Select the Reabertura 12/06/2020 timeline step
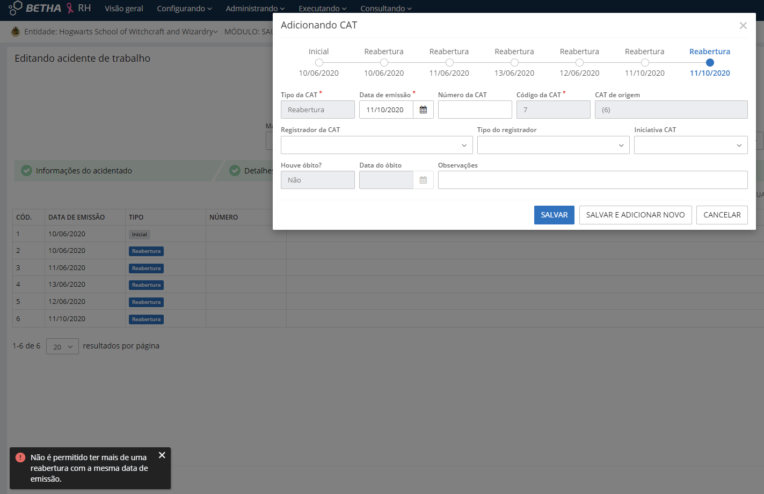This screenshot has width=764, height=494. click(x=579, y=63)
